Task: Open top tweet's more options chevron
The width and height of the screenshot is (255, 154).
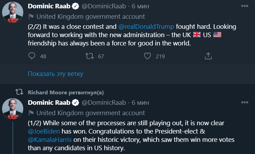Action: (x=245, y=6)
